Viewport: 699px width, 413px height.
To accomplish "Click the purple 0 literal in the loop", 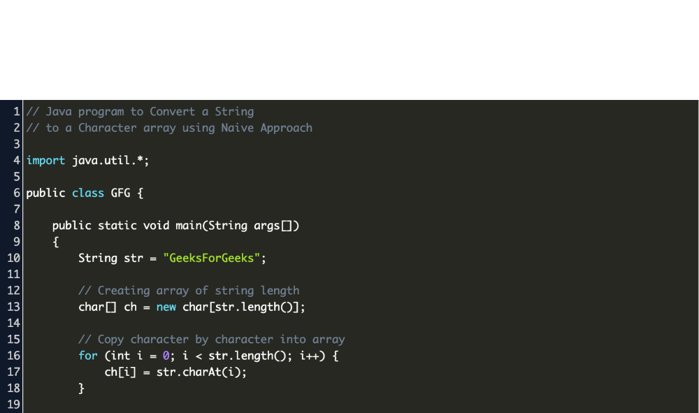I will pos(166,356).
